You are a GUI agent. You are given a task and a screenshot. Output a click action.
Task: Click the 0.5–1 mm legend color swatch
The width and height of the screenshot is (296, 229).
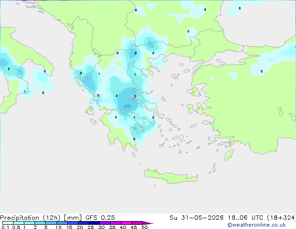coord(19,223)
